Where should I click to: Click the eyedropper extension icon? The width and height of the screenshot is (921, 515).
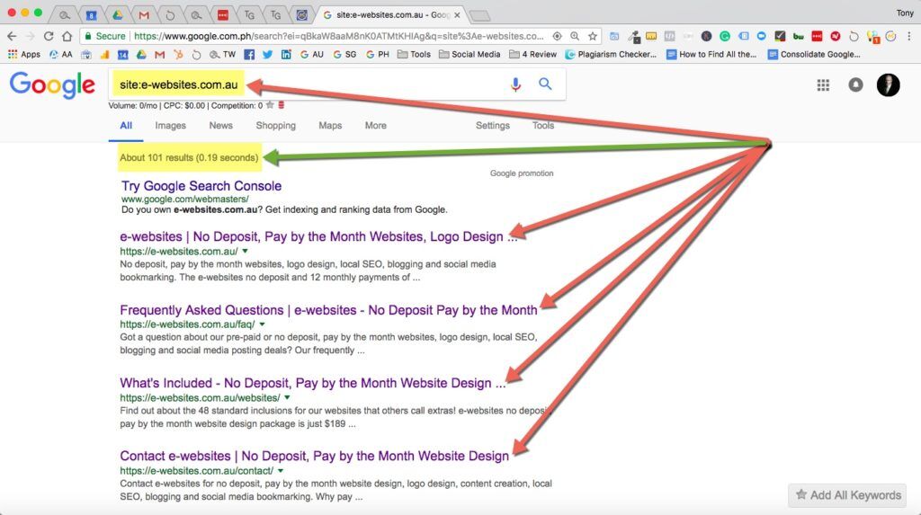coord(634,37)
